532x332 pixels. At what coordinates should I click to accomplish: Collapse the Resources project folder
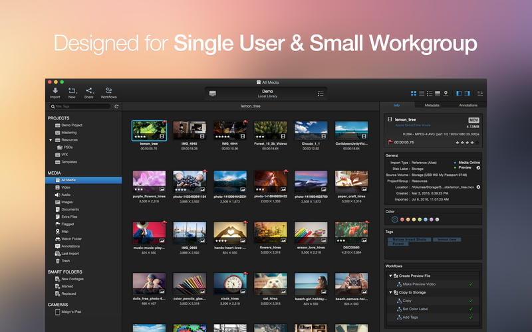[50, 140]
